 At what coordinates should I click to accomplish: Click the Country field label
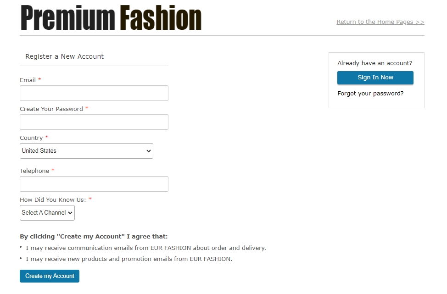pyautogui.click(x=31, y=138)
